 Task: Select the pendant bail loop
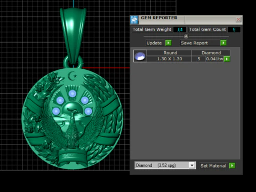coord(73,36)
